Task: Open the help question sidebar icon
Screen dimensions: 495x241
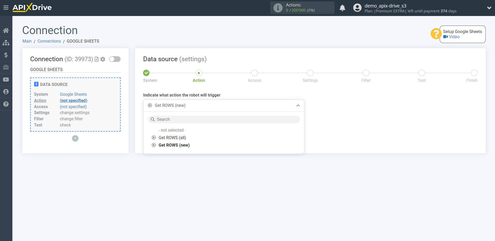Action: click(6, 104)
